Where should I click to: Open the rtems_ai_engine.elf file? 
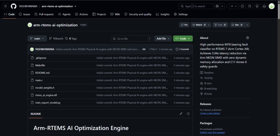click(x=46, y=95)
